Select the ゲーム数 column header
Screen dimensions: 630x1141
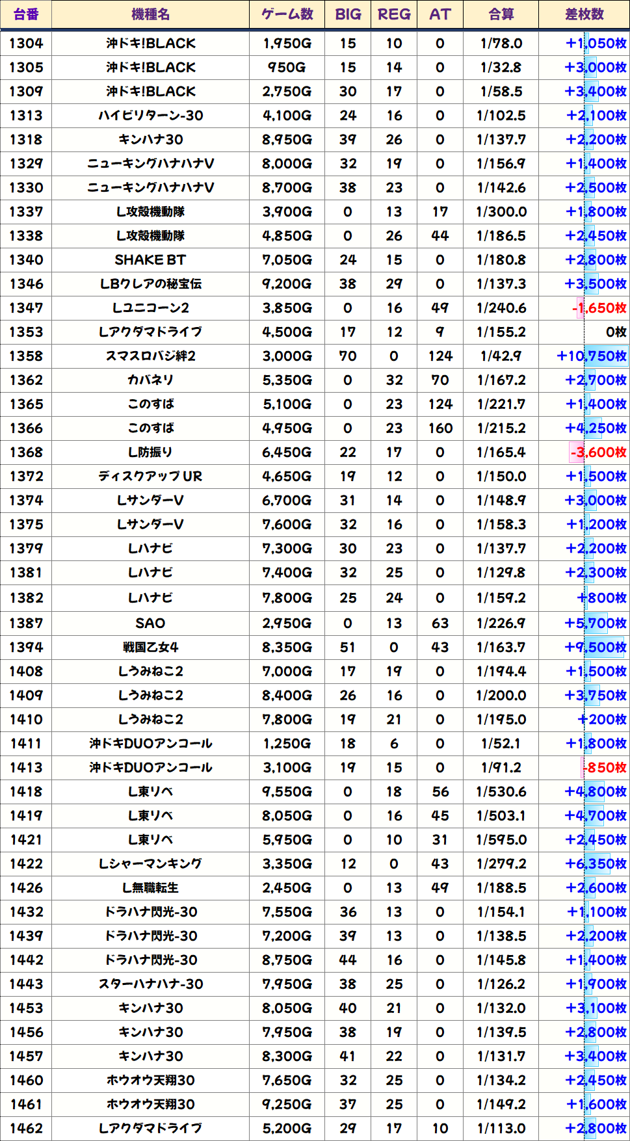tap(287, 14)
